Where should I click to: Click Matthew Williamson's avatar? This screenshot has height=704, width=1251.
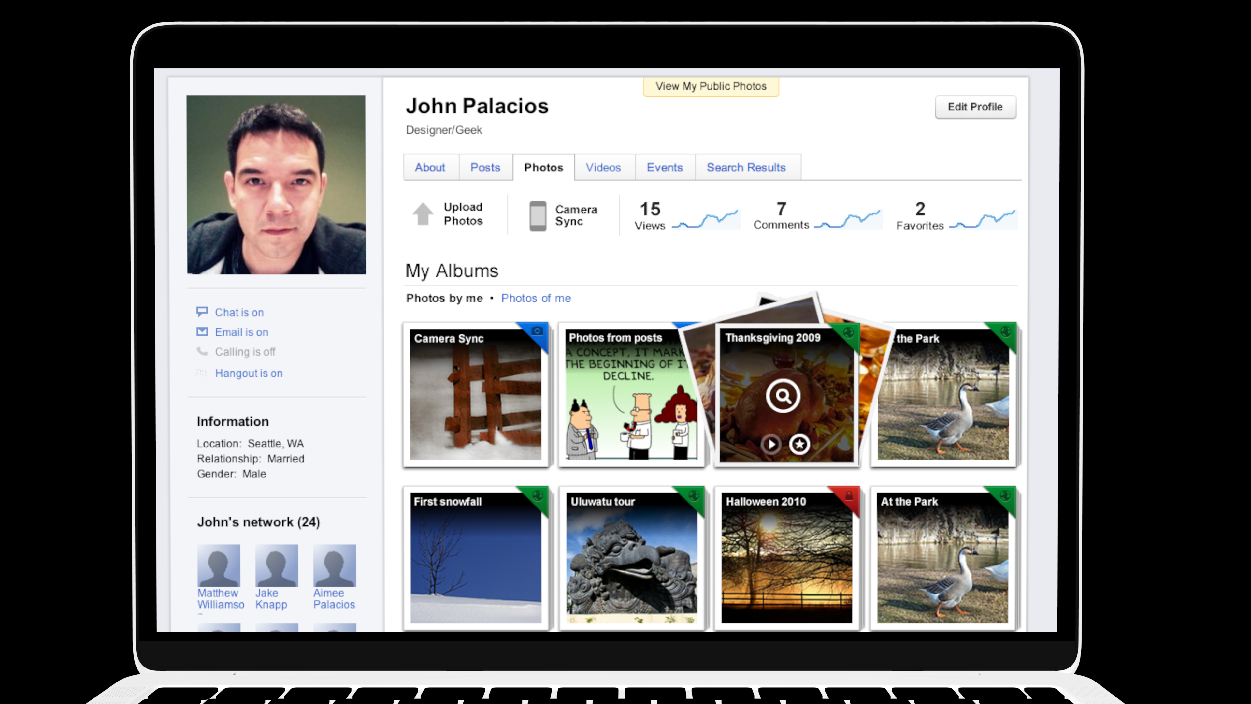(219, 565)
